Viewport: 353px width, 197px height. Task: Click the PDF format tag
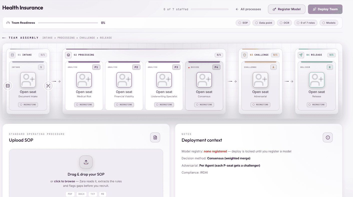click(x=70, y=194)
